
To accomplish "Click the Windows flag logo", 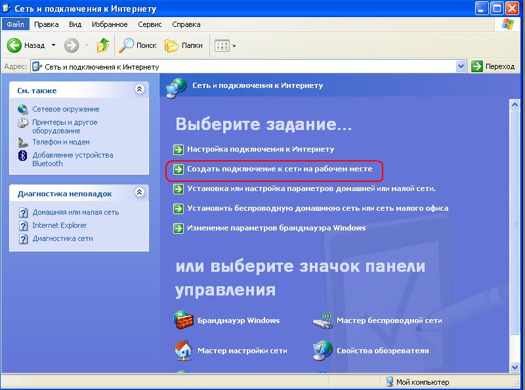I will coord(508,24).
